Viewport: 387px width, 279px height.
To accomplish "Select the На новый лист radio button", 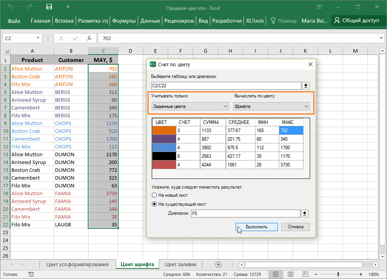I will [x=154, y=195].
